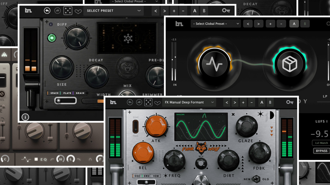The height and width of the screenshot is (185, 330).
Task: Click undo arrow in Funk Wolf toolbar
Action: click(130, 102)
